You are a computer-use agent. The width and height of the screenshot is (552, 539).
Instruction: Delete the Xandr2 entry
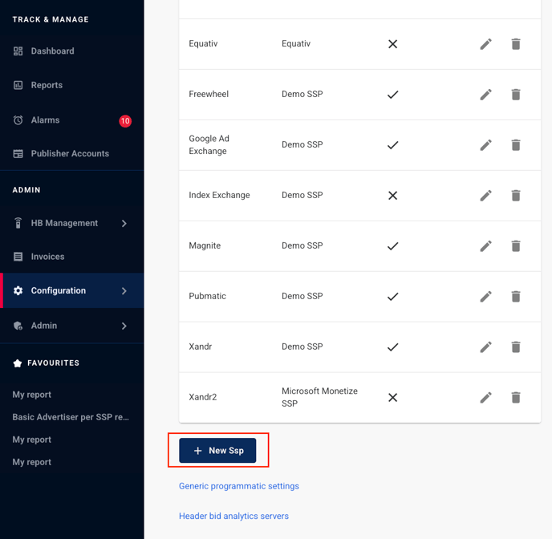[x=516, y=398]
